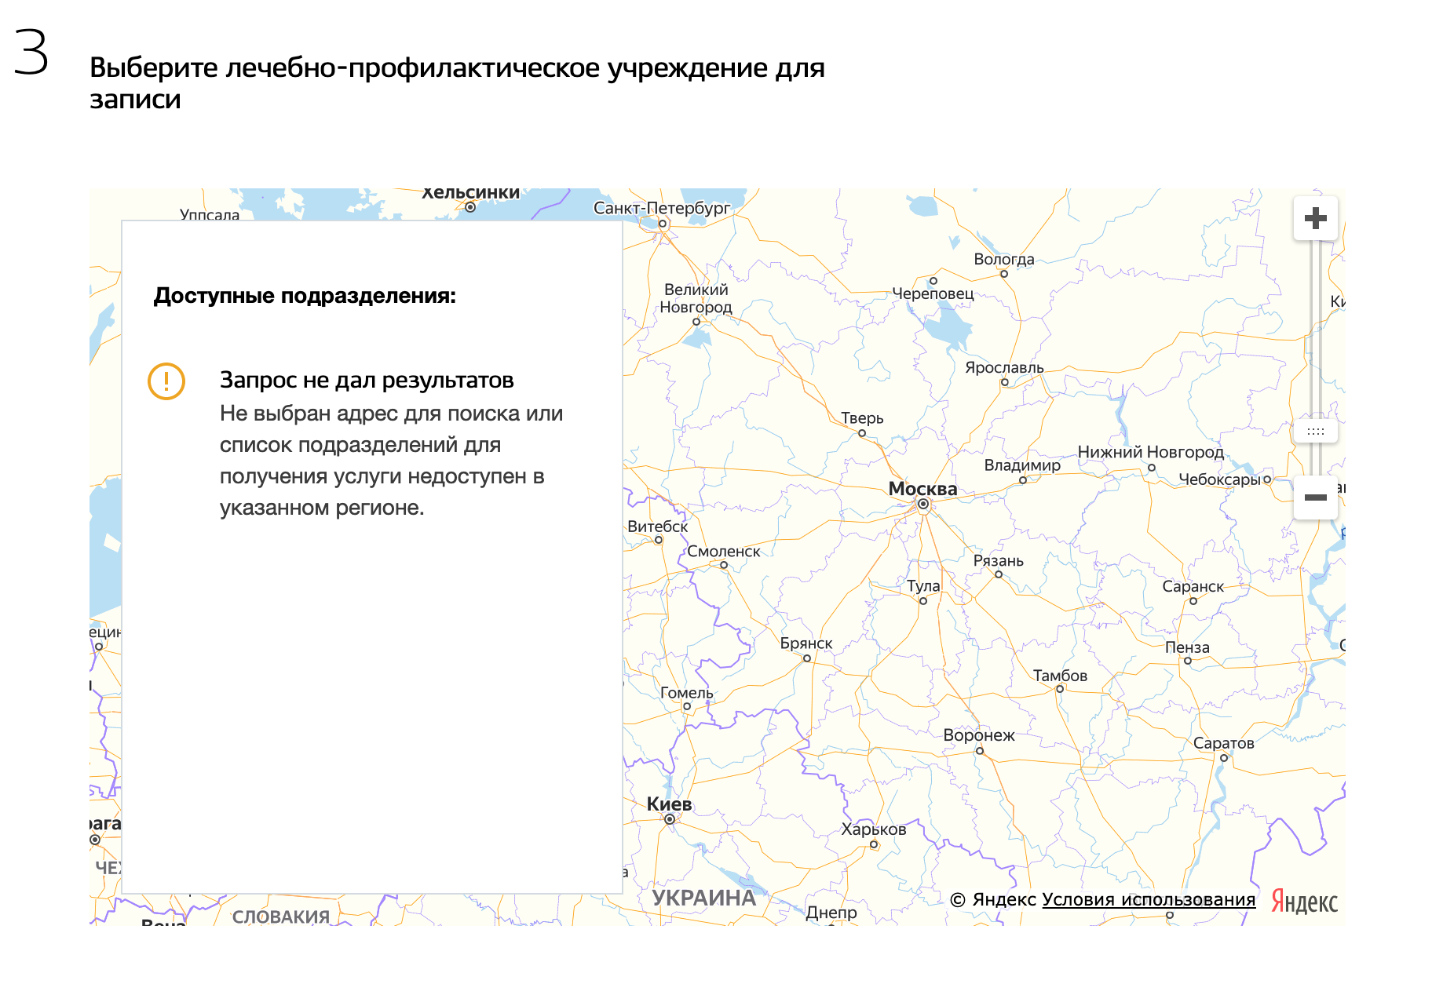Viewport: 1454px width, 995px height.
Task: Click the Рязань city label
Action: (x=998, y=561)
